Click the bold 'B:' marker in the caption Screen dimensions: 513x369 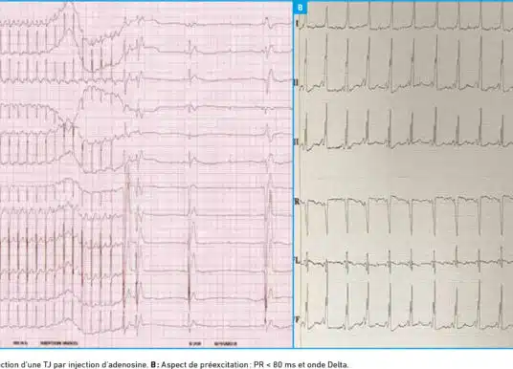[x=154, y=364]
